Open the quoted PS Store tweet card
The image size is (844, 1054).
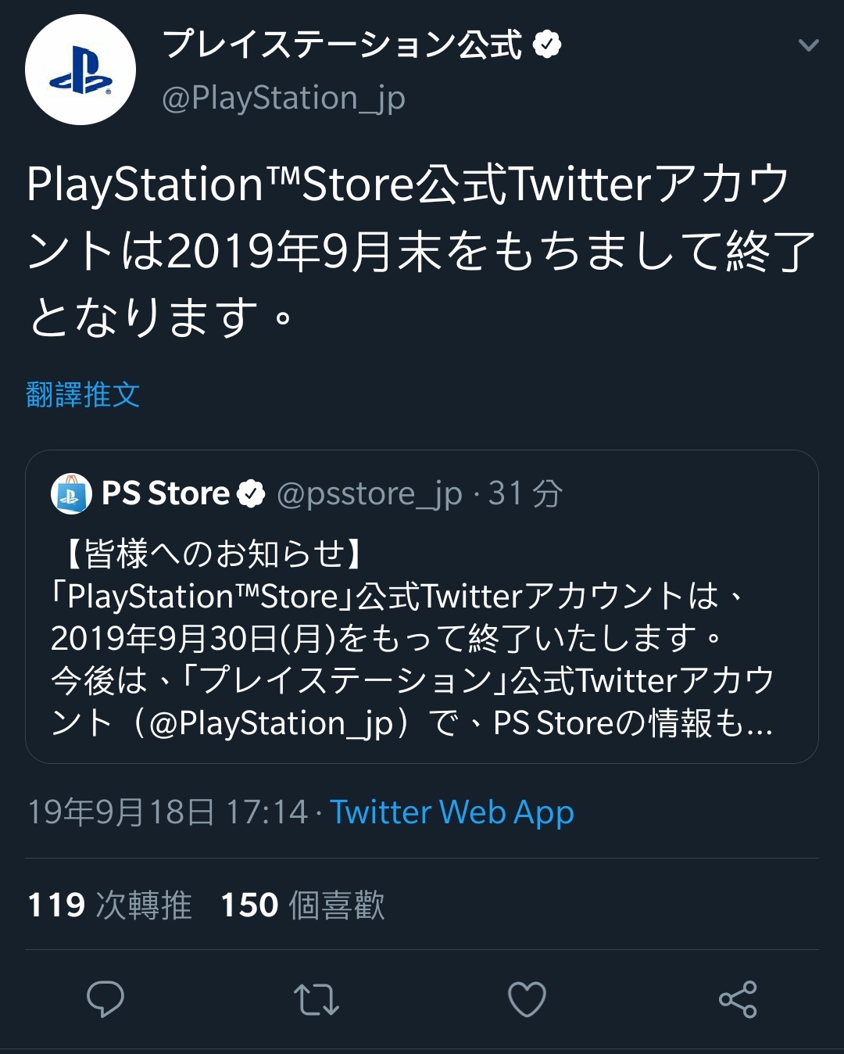click(x=422, y=607)
